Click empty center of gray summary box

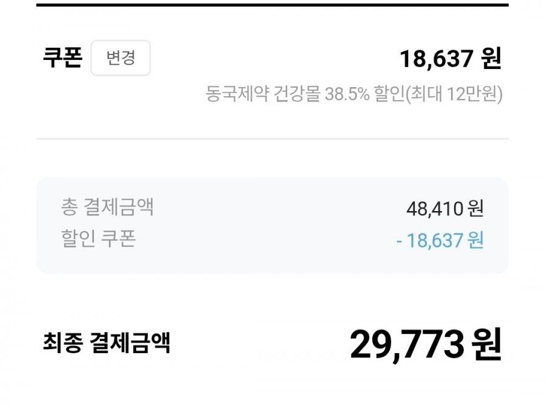click(x=272, y=225)
